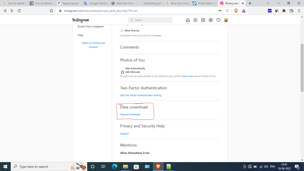Switch to Save Your Instagram tab

pyautogui.click(x=178, y=3)
